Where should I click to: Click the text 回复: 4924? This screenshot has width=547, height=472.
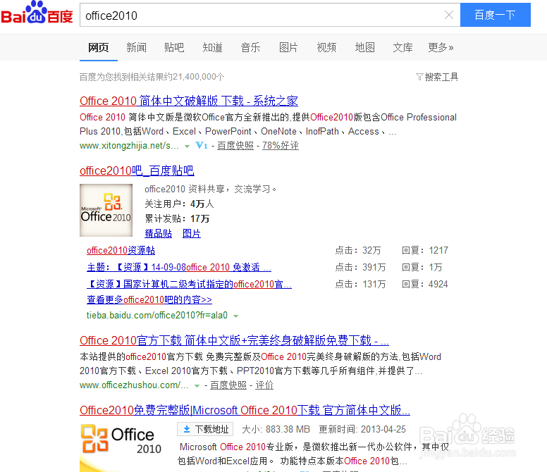[x=425, y=284]
